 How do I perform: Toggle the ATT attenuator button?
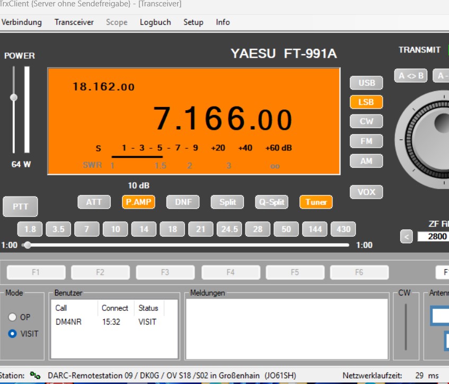click(94, 202)
